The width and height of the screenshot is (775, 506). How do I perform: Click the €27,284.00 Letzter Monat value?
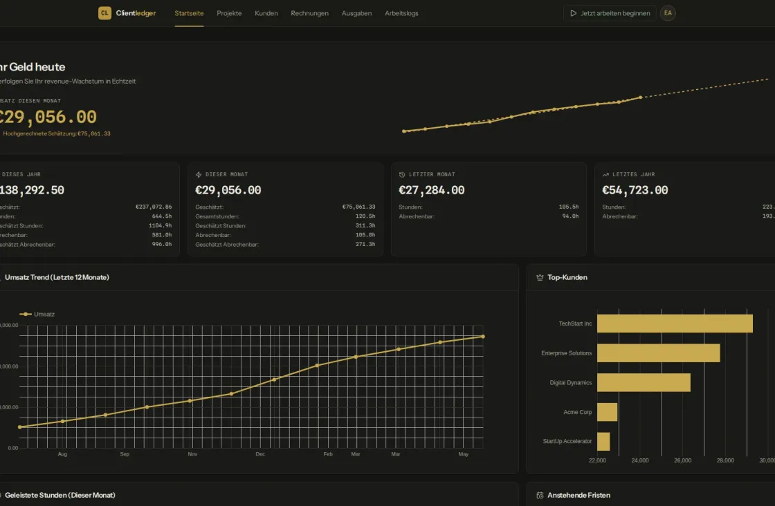[432, 190]
